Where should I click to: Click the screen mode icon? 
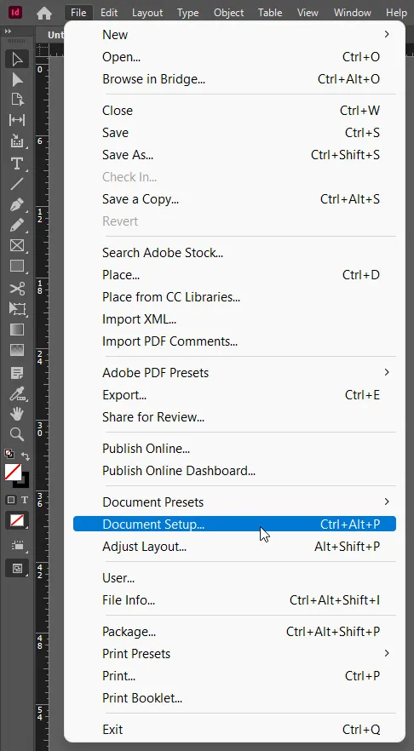tap(17, 568)
